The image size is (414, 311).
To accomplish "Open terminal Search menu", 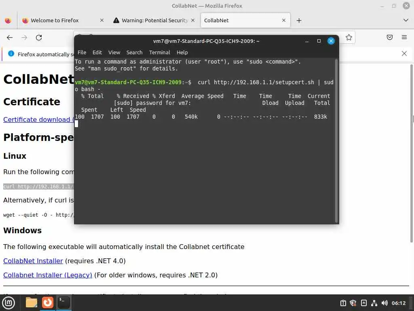I will (134, 52).
